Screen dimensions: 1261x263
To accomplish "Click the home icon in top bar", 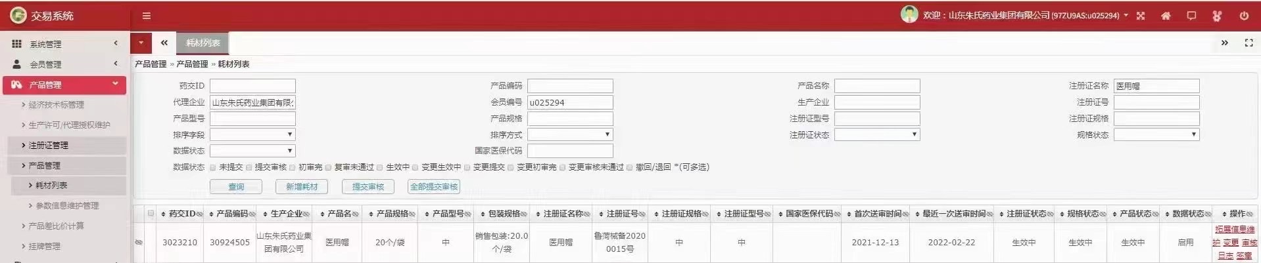I will [x=1166, y=16].
